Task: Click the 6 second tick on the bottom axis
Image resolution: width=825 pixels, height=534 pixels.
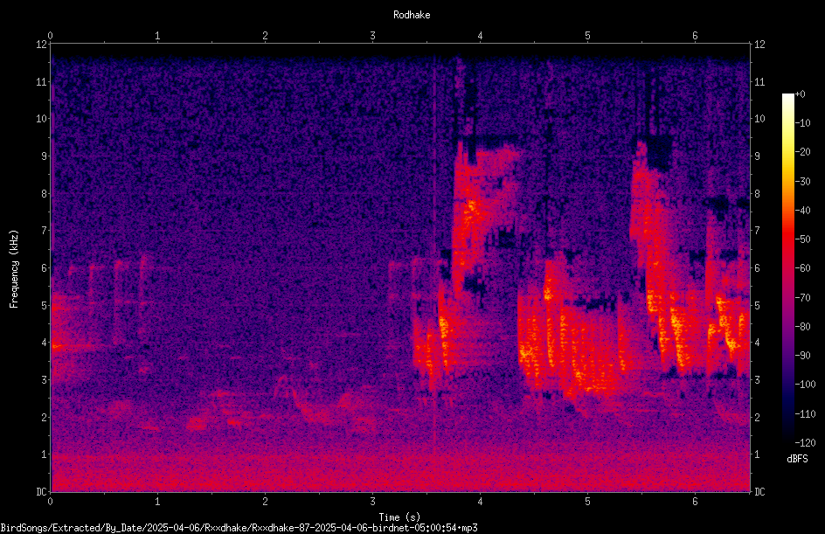Action: (x=695, y=502)
